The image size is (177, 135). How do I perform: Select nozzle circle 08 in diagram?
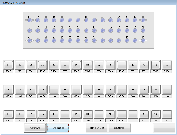tap(86, 40)
